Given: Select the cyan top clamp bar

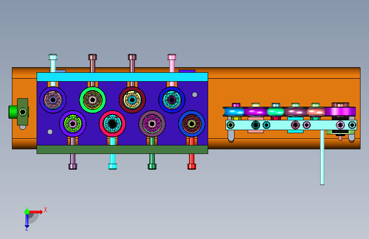Looking at the screenshot, I should click(x=123, y=77).
